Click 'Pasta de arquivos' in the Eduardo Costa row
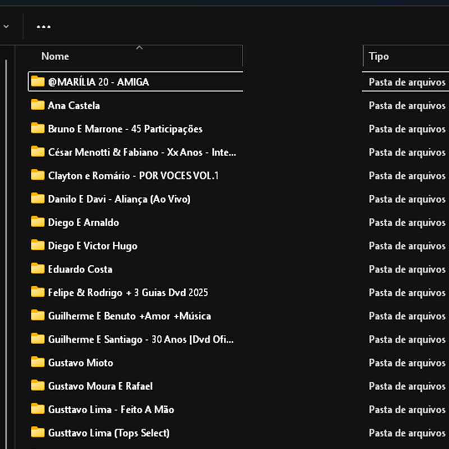The width and height of the screenshot is (449, 449). tap(407, 269)
